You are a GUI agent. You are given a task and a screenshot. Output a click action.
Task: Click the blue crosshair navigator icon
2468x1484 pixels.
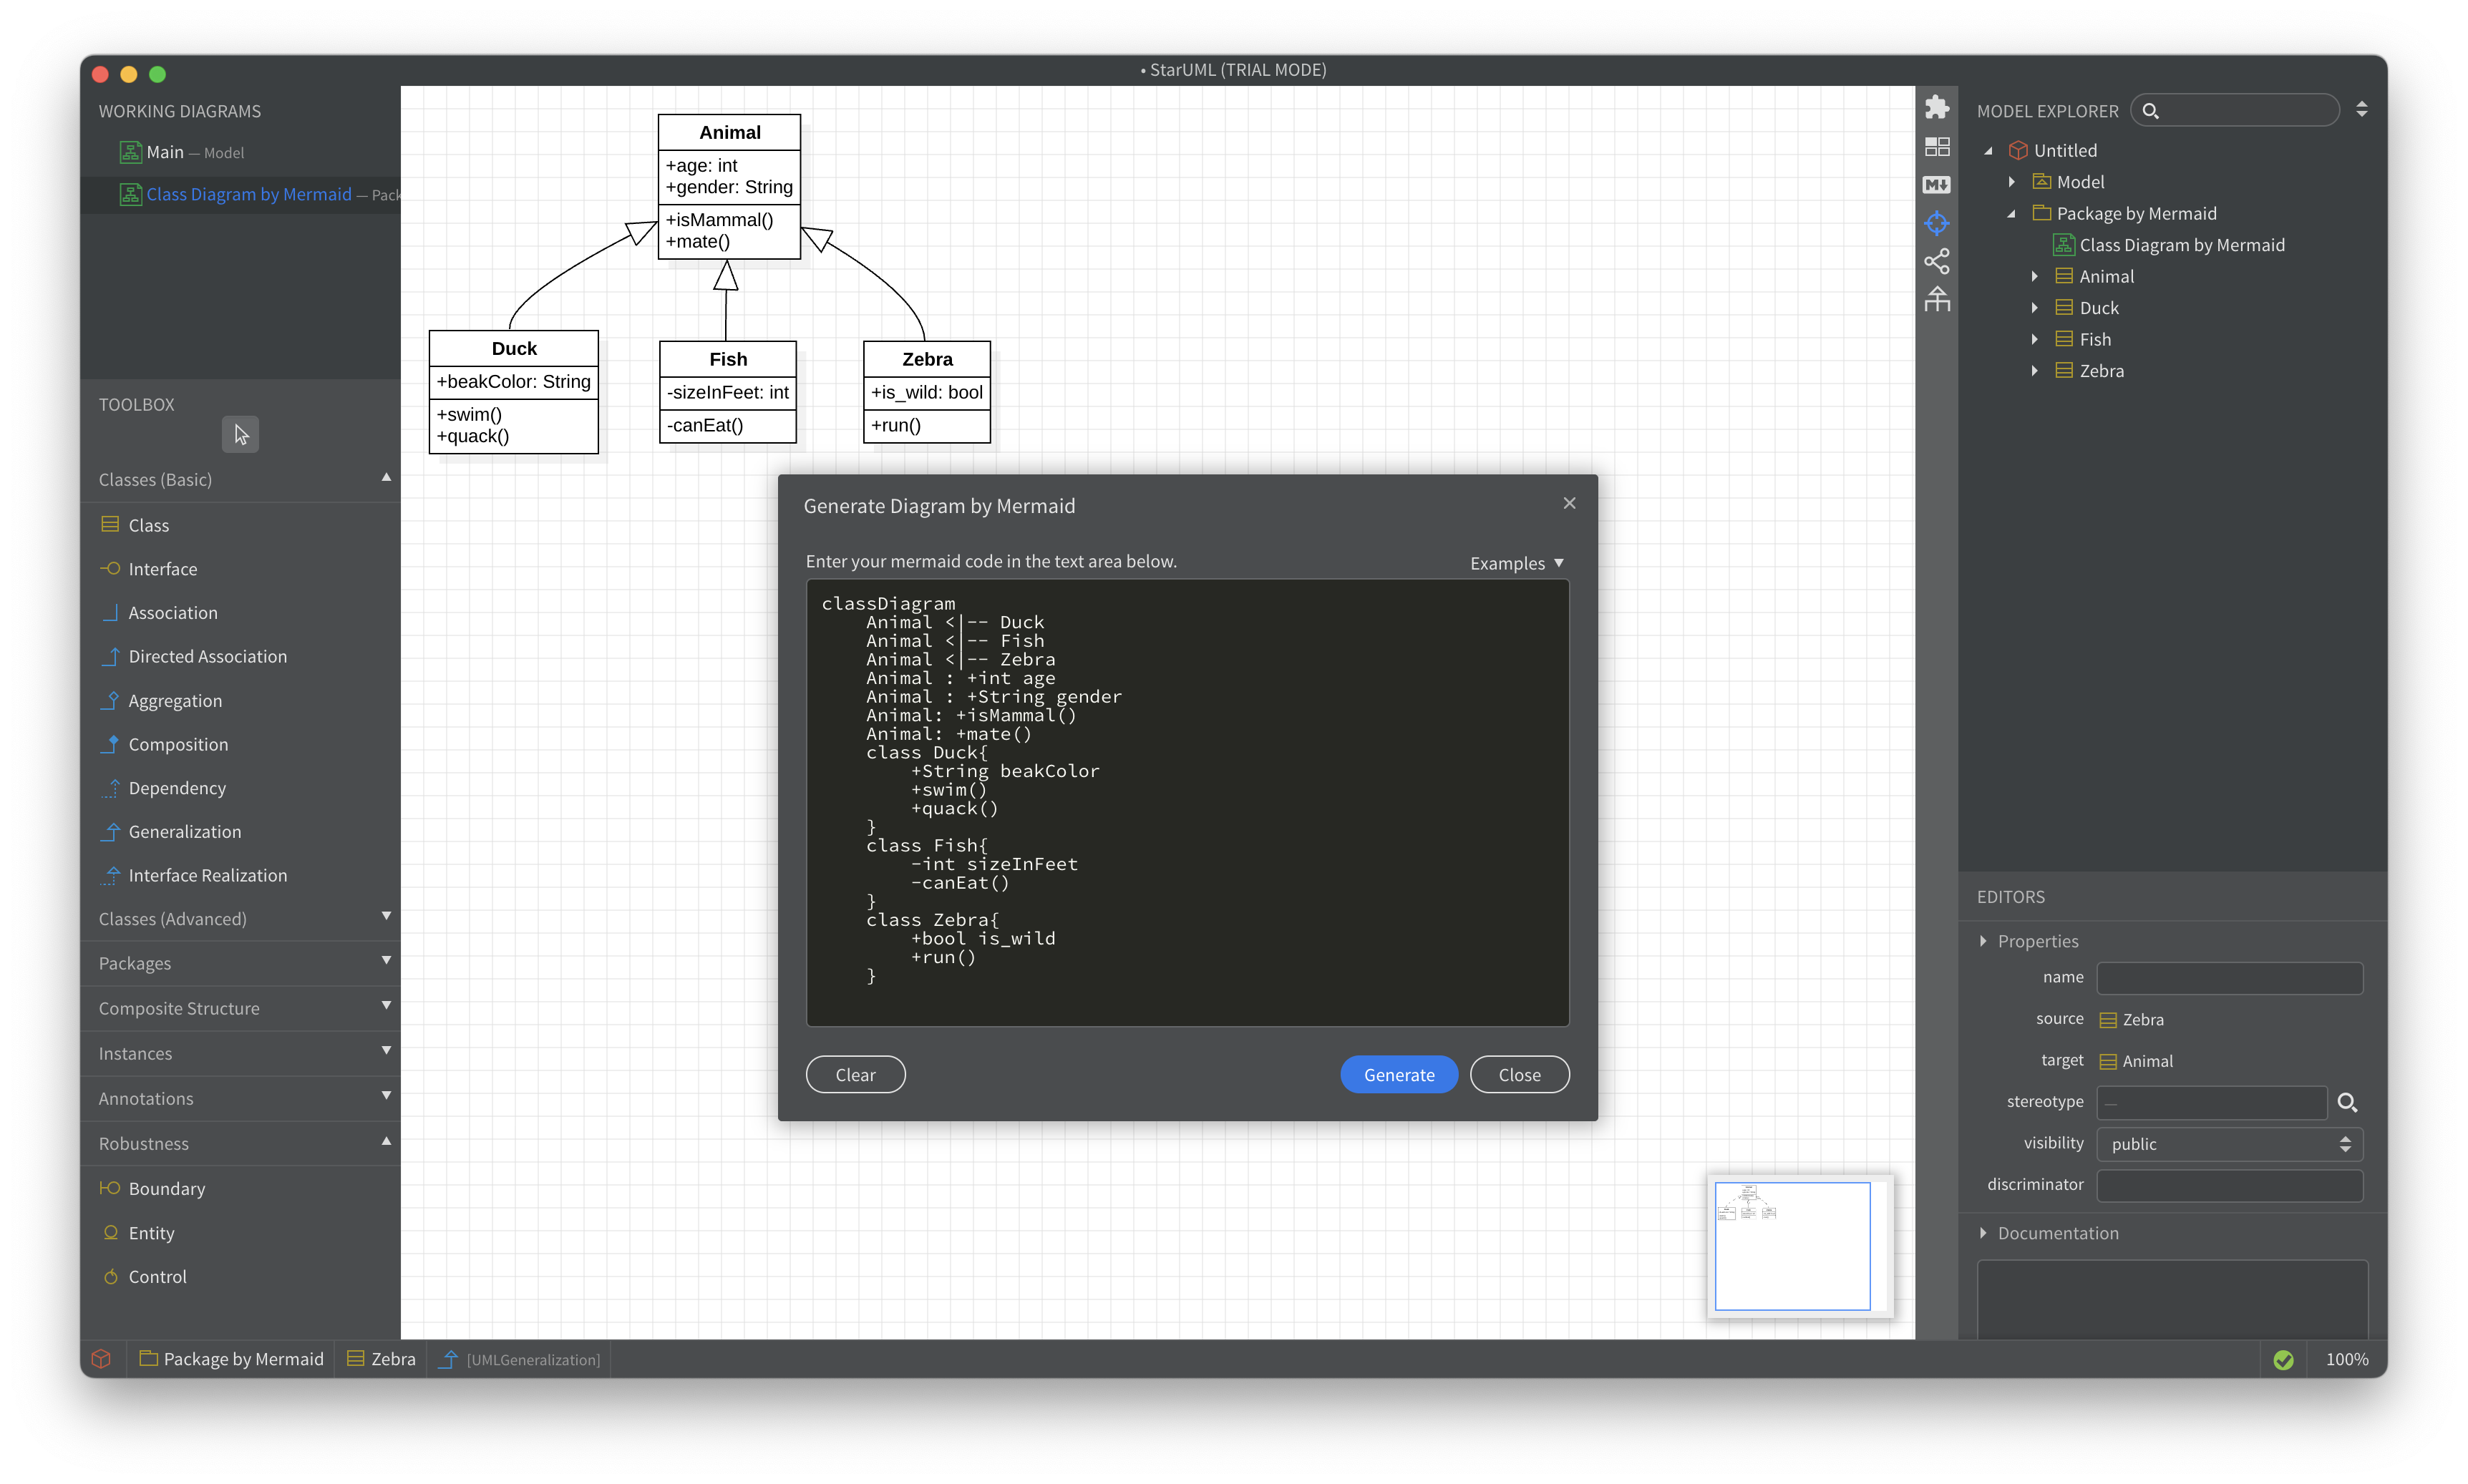click(1937, 222)
